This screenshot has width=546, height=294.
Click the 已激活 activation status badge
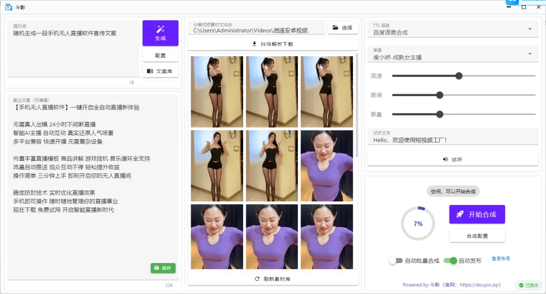(529, 285)
